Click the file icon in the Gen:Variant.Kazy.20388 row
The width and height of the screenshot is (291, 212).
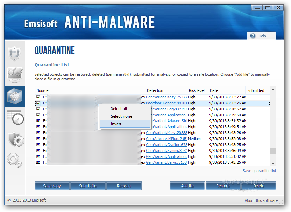[x=38, y=132]
